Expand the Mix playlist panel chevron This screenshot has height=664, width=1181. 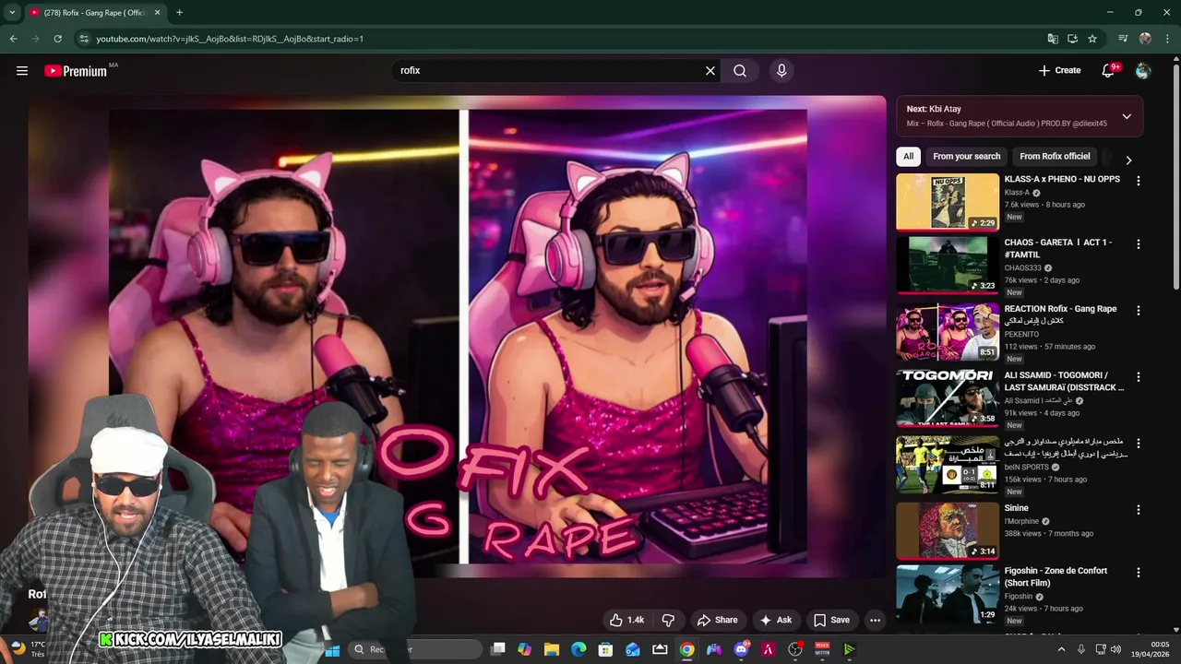pyautogui.click(x=1127, y=116)
